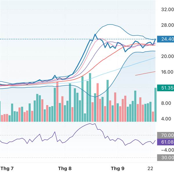Click the 16.00 price axis label

pos(167,72)
